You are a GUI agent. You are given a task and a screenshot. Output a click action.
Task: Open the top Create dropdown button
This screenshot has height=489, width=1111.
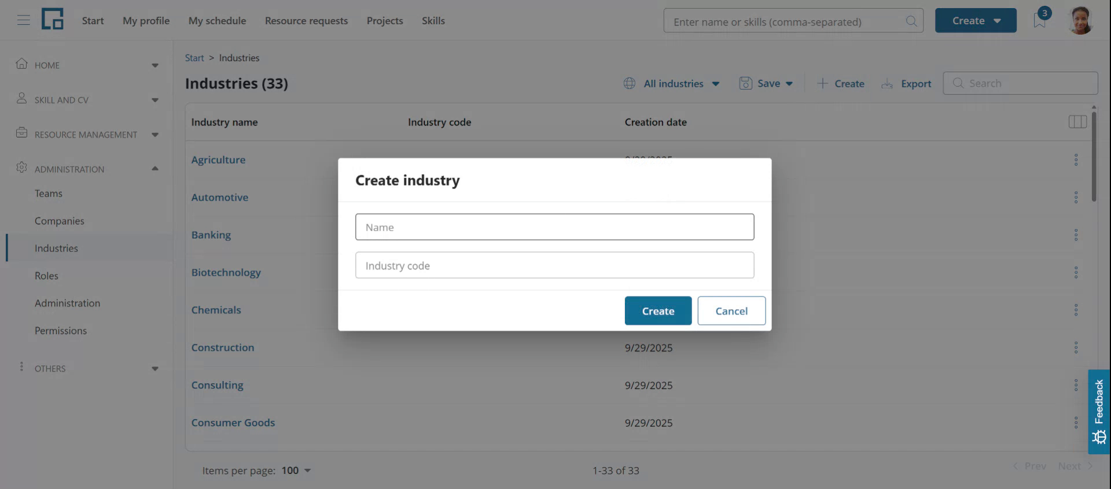pos(976,20)
